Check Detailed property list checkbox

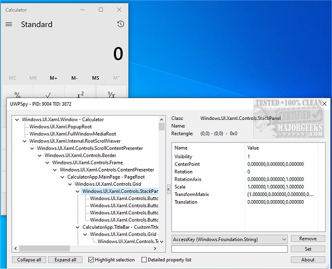pos(144,260)
